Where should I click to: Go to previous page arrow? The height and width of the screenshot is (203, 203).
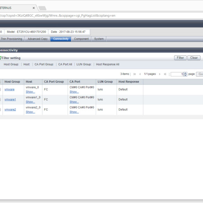140,74
